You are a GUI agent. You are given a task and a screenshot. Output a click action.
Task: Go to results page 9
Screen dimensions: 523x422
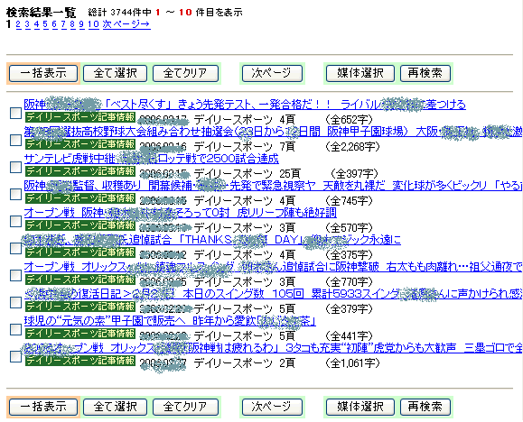[81, 24]
